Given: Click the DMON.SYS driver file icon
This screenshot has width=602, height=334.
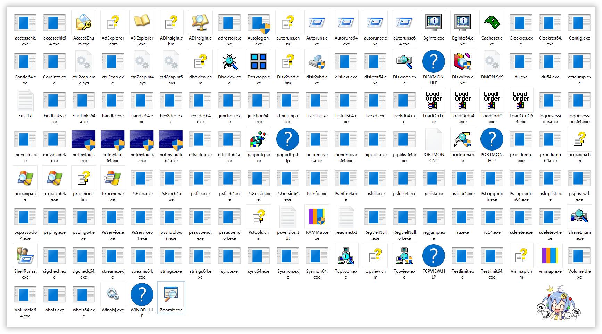Looking at the screenshot, I should 492,61.
